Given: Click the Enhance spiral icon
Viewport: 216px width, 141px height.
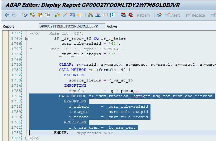Looking at the screenshot, I should click(x=47, y=15).
